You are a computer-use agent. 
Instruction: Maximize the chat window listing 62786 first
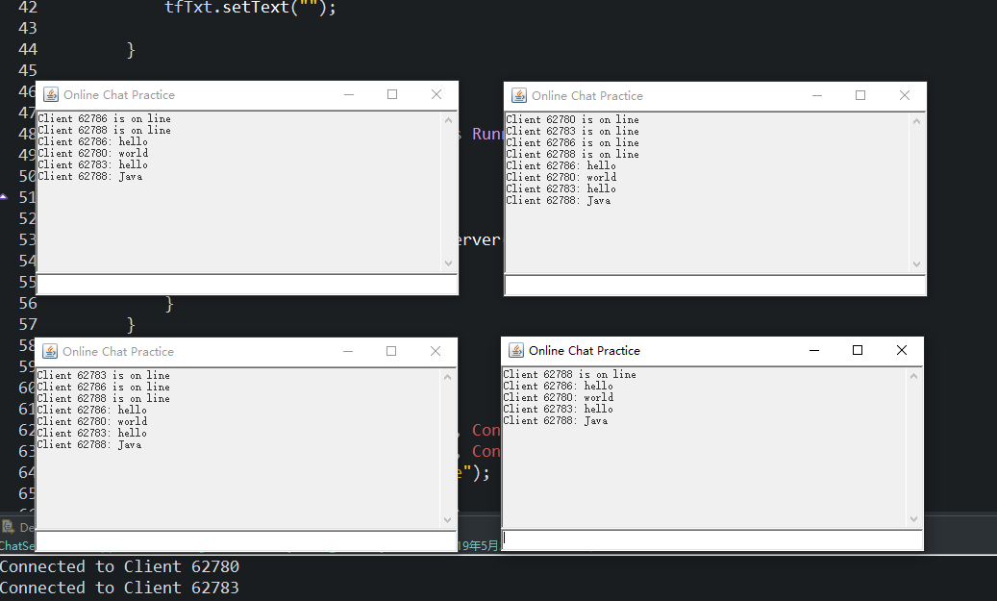pyautogui.click(x=392, y=95)
